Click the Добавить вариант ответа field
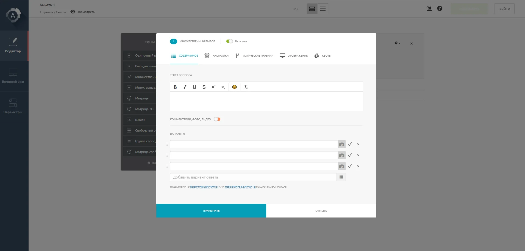The width and height of the screenshot is (525, 251). point(253,177)
